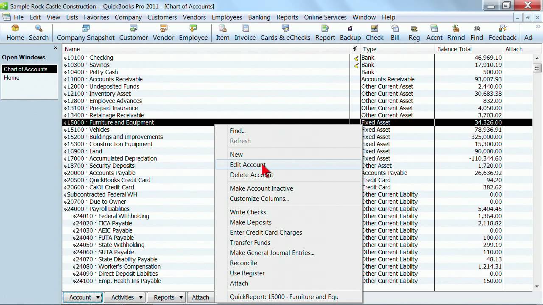Open the Activities dropdown button
Viewport: 543px width, 305px height.
[125, 297]
